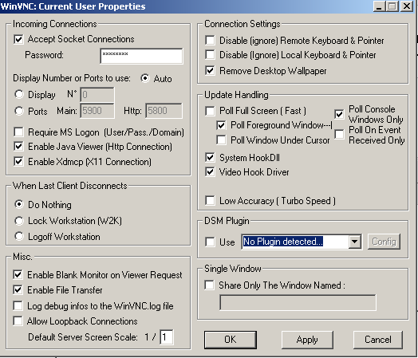Check the DSM Plugin Use checkbox
This screenshot has height=358, width=418.
(210, 242)
